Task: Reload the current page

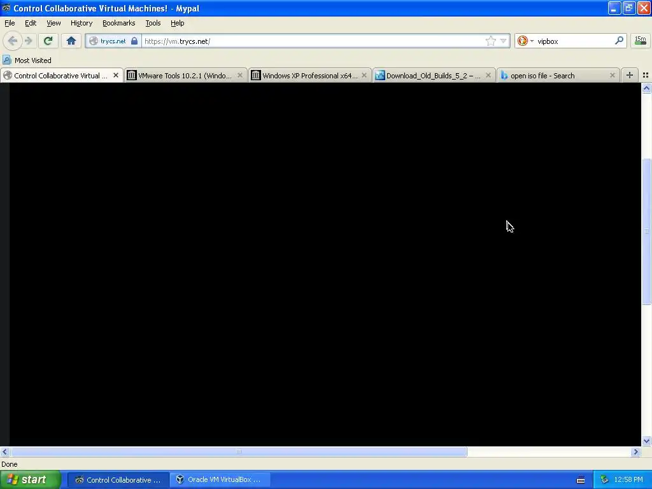Action: point(48,41)
